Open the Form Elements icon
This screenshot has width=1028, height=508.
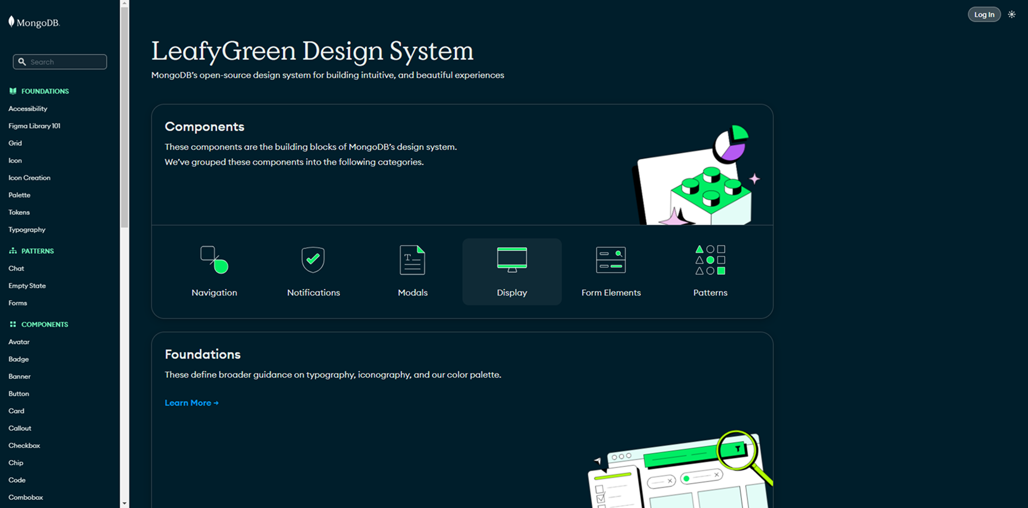(611, 259)
